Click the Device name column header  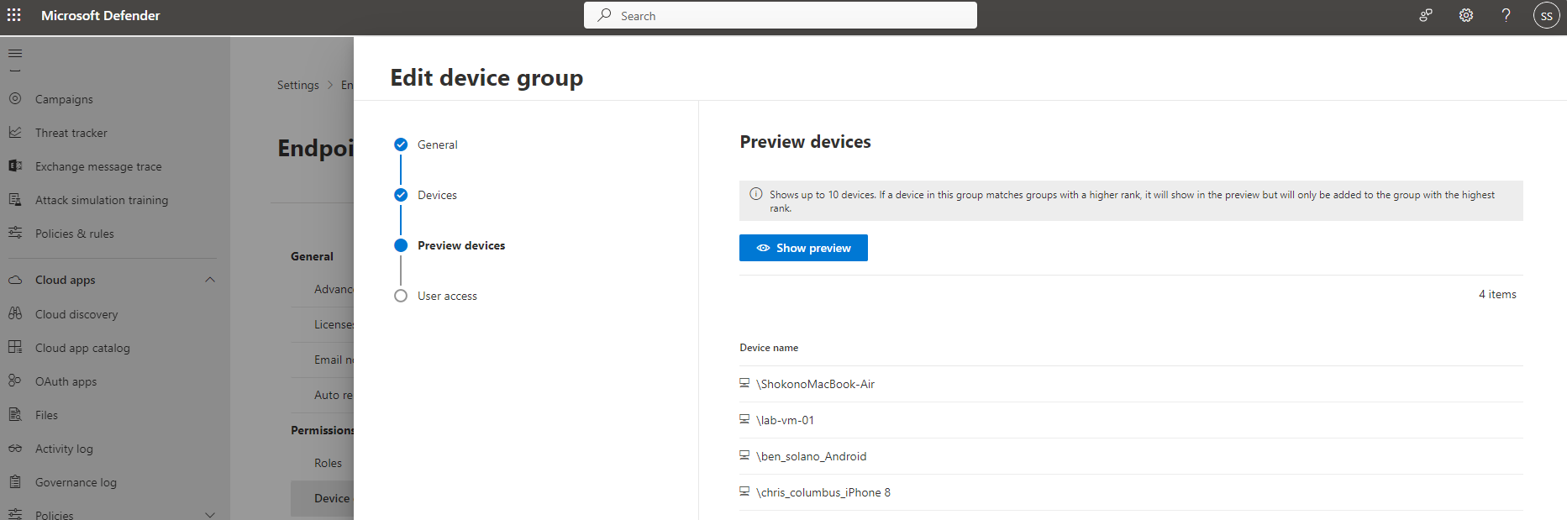point(769,348)
